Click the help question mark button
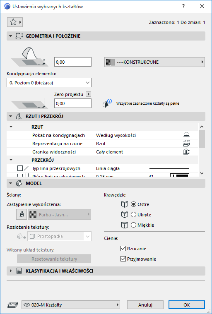The width and height of the screenshot is (212, 314). pos(183,6)
